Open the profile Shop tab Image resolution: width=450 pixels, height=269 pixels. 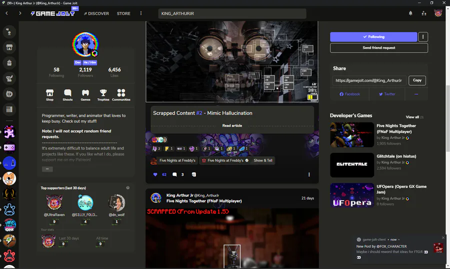tap(49, 95)
